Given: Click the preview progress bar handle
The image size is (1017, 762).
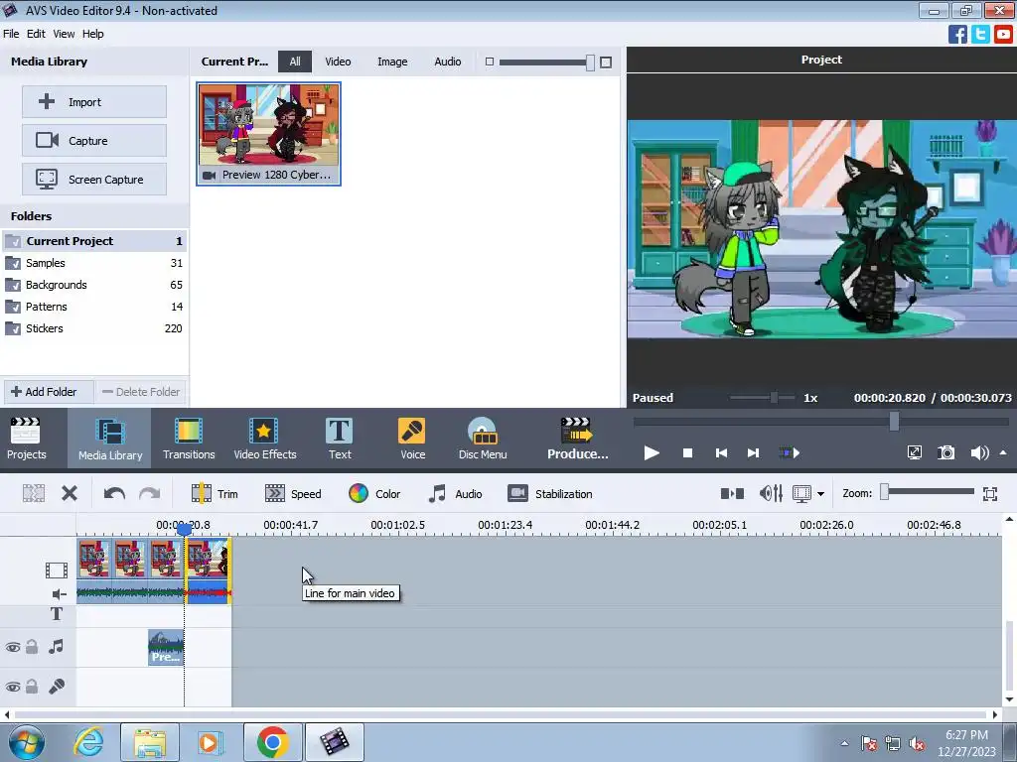Looking at the screenshot, I should coord(894,421).
